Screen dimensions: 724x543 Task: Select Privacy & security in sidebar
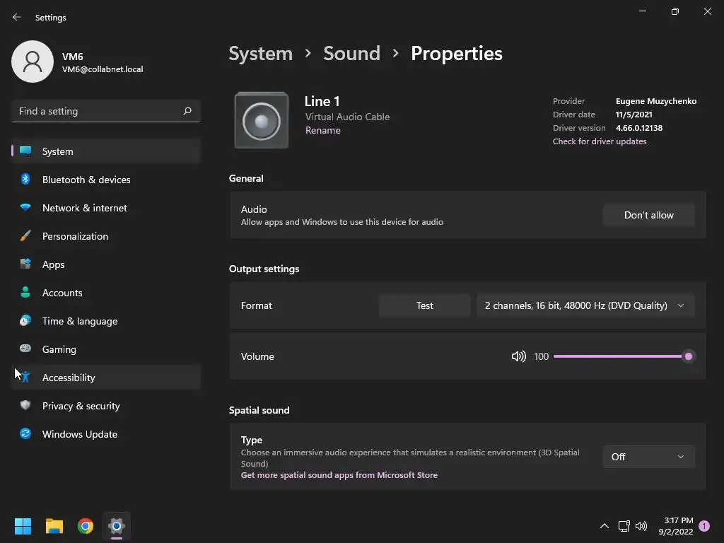[x=81, y=406]
